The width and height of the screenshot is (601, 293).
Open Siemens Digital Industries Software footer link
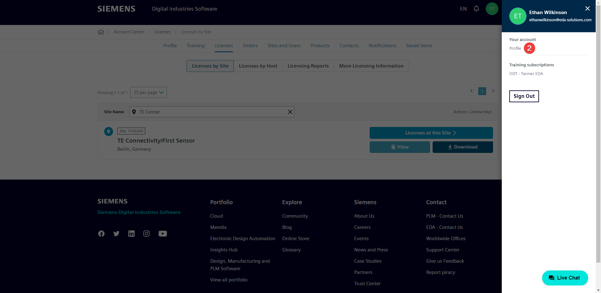(139, 212)
